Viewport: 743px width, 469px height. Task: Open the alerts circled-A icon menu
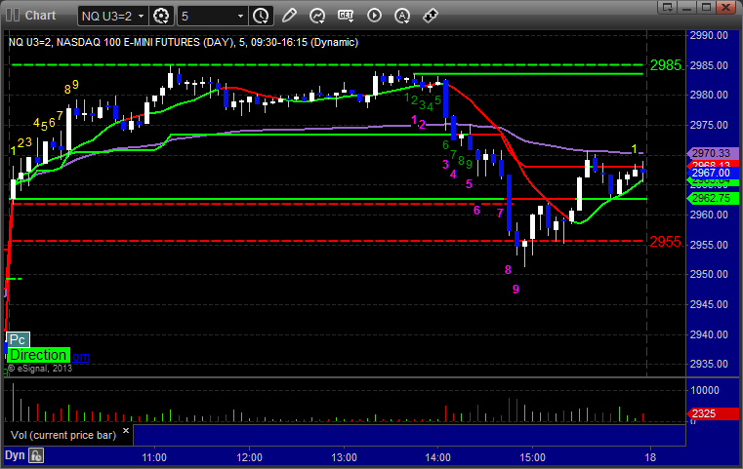coord(402,16)
